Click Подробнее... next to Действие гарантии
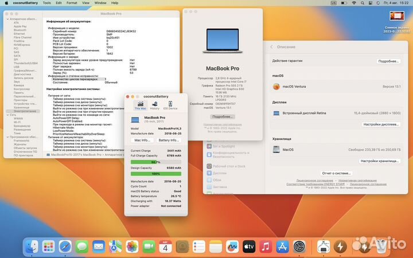Image resolution: width=413 pixels, height=258 pixels. 388,61
